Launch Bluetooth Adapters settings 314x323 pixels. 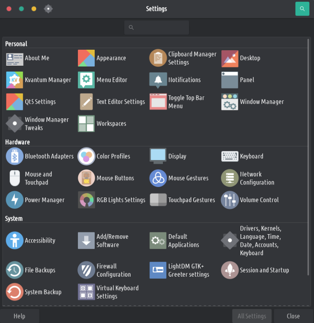(14, 156)
